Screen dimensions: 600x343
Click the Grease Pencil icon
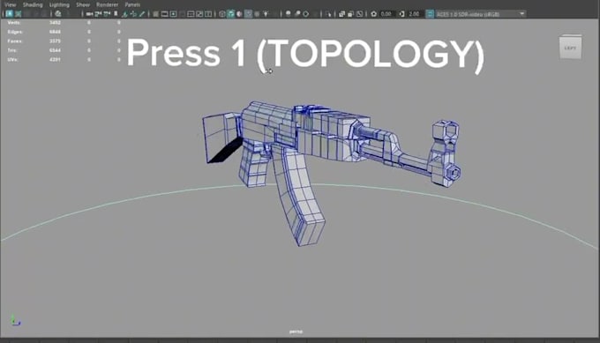click(142, 14)
